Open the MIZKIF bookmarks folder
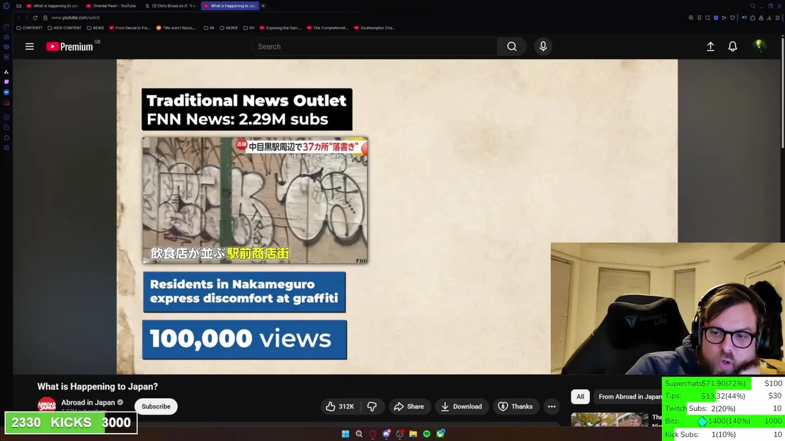The height and width of the screenshot is (441, 785). point(229,28)
